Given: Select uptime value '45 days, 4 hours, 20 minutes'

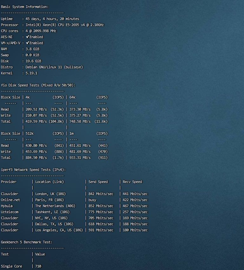Looking at the screenshot, I should pyautogui.click(x=52, y=19).
